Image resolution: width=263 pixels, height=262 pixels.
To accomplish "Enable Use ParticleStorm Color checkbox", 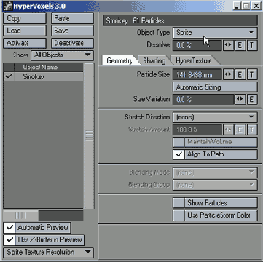I will pyautogui.click(x=178, y=215).
